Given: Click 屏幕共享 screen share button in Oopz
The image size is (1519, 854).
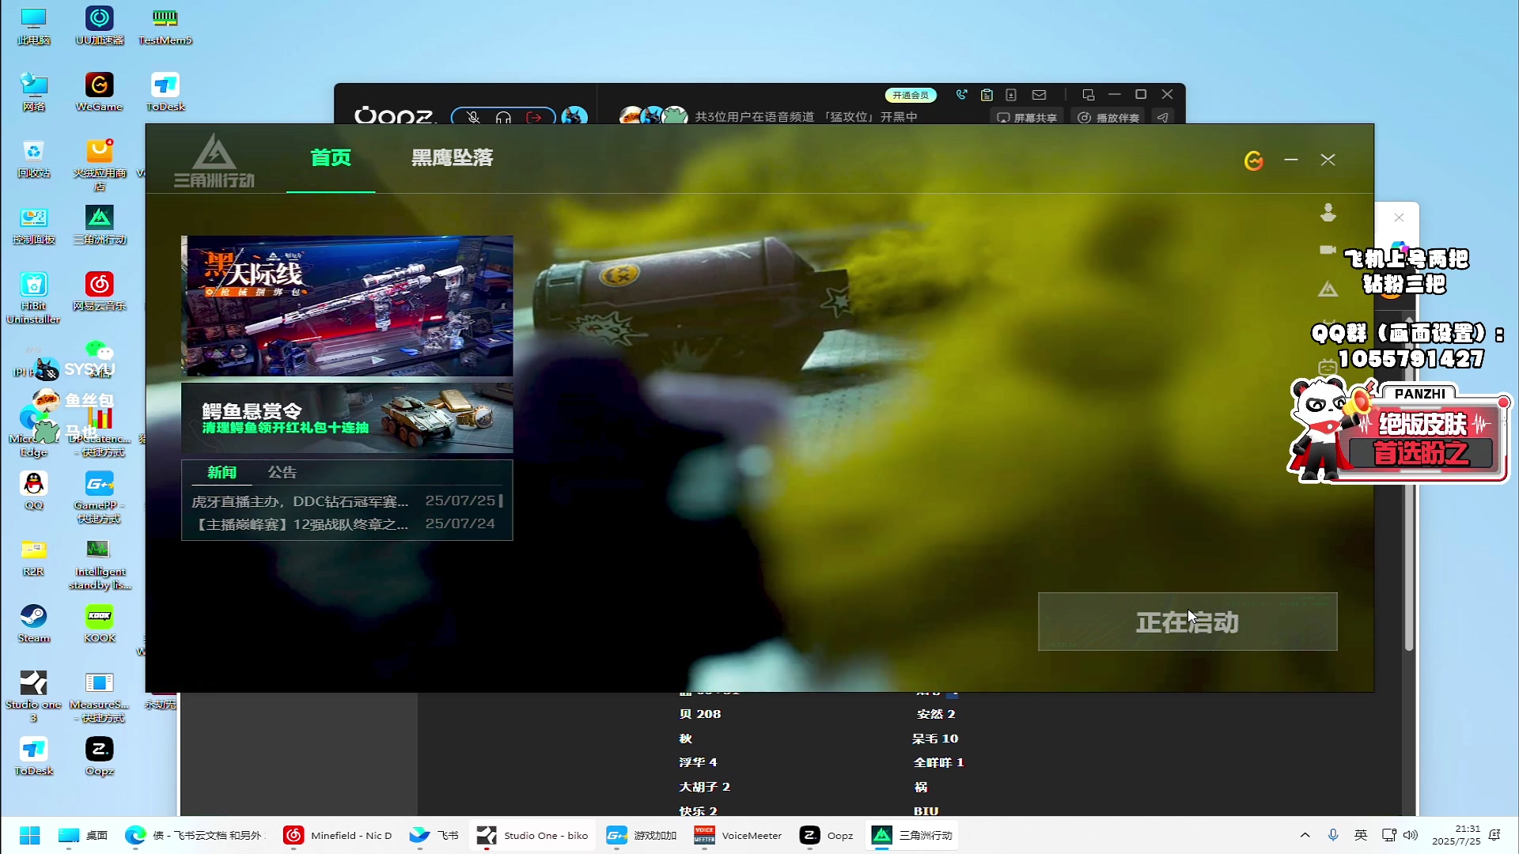Looking at the screenshot, I should (1027, 117).
